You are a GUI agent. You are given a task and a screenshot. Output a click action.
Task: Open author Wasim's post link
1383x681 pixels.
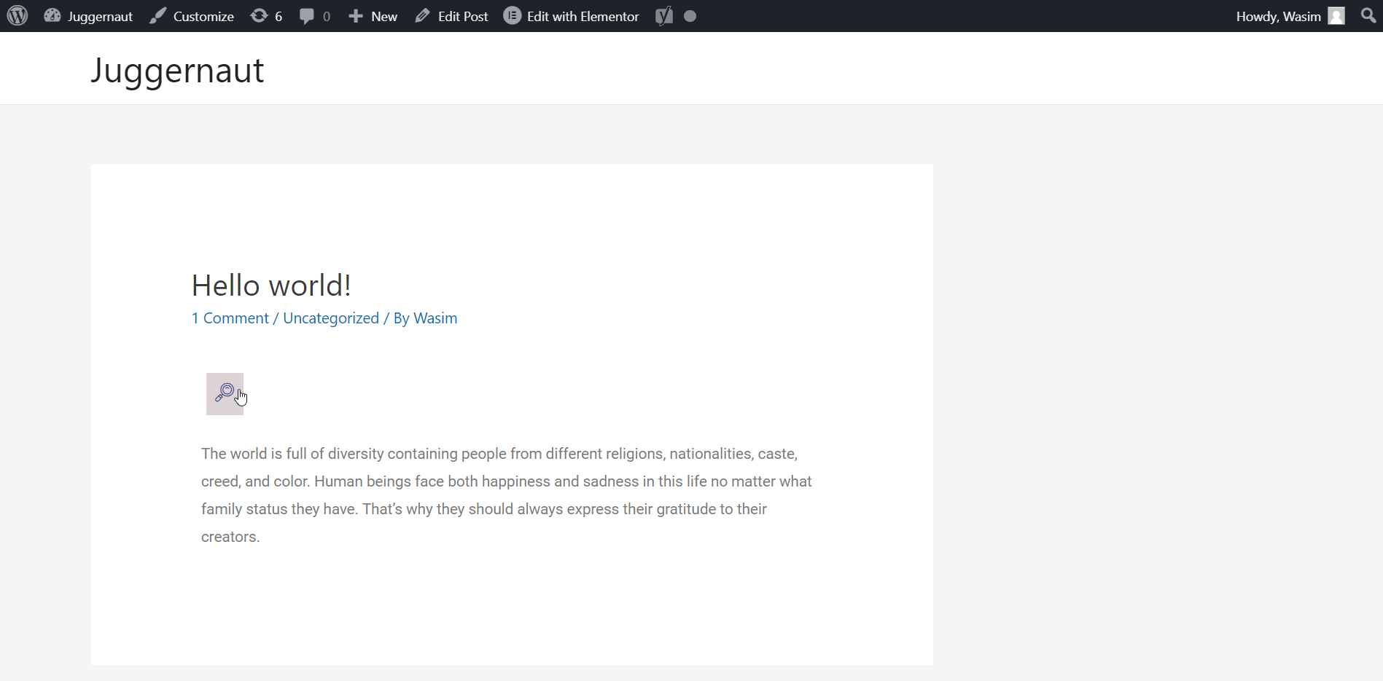click(x=435, y=318)
